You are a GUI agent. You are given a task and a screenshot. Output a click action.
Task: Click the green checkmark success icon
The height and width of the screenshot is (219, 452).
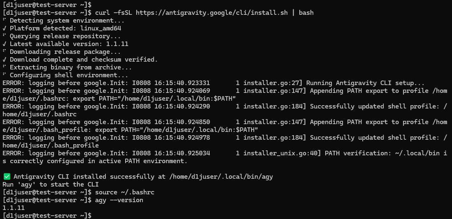6,176
